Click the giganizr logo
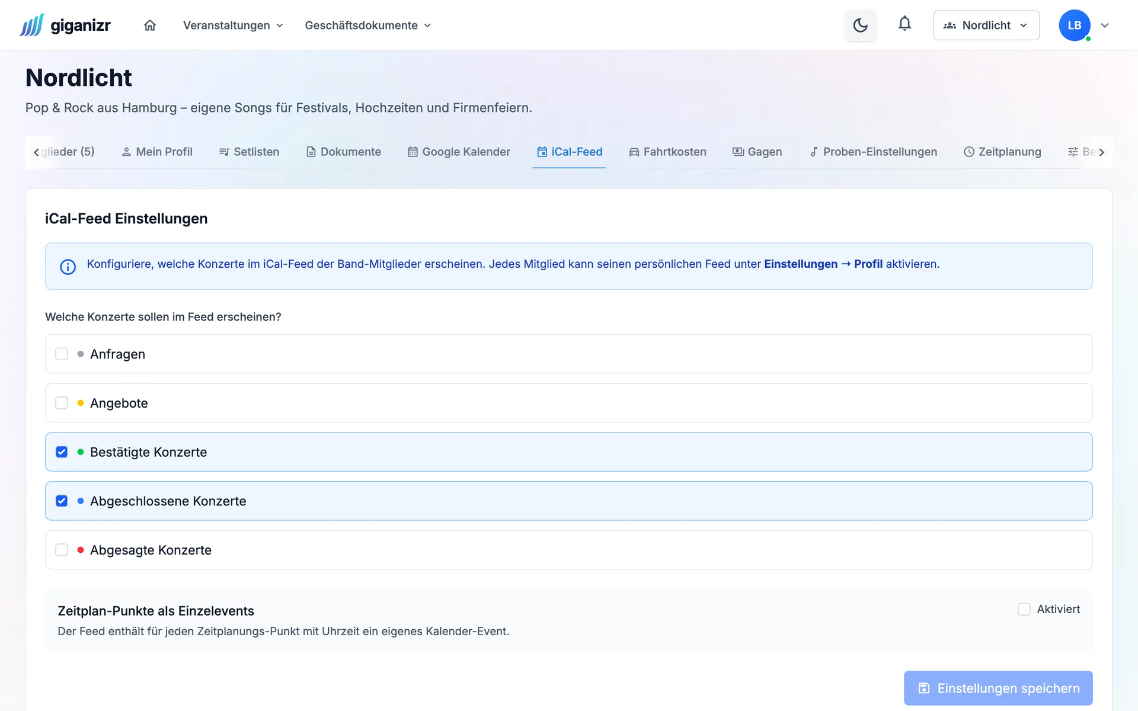The image size is (1138, 711). (65, 25)
